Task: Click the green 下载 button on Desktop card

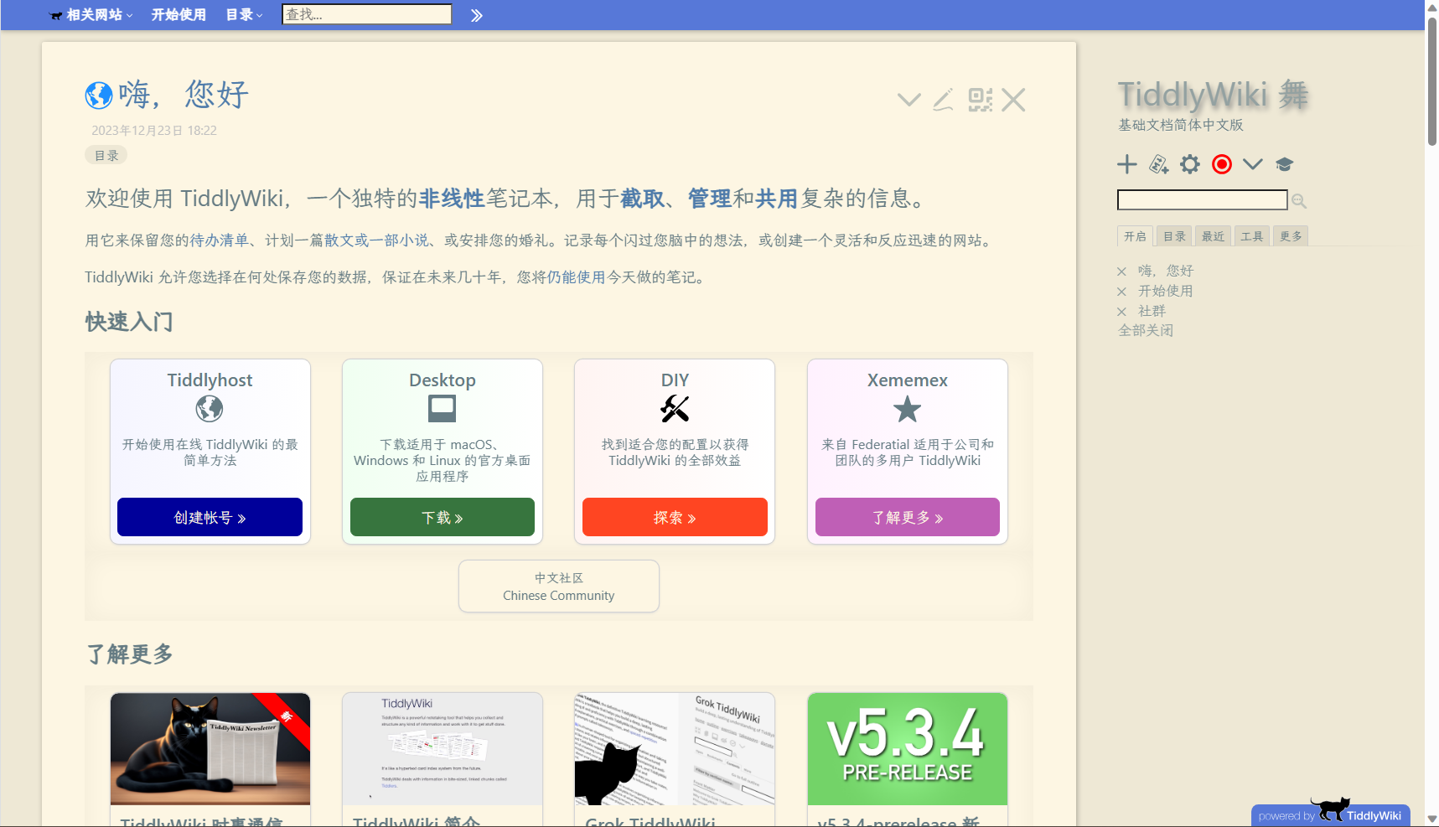Action: point(443,517)
